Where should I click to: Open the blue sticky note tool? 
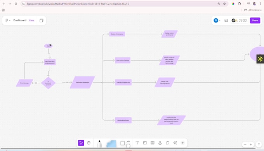pyautogui.click(x=111, y=144)
